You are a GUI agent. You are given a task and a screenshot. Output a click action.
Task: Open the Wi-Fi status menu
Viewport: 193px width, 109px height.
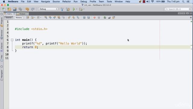coord(153,2)
